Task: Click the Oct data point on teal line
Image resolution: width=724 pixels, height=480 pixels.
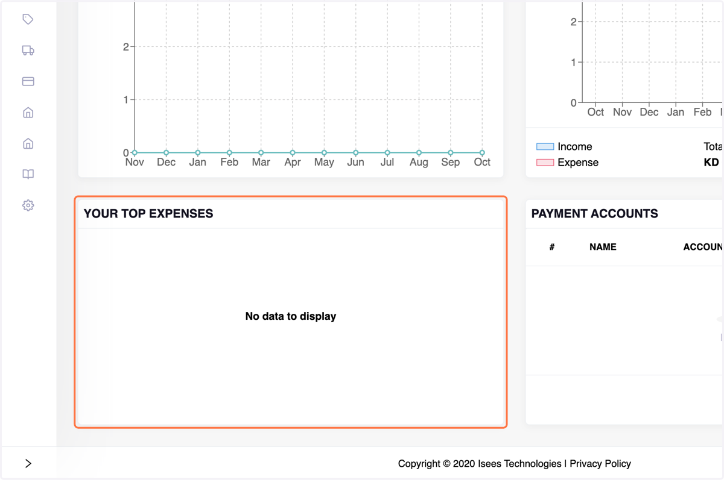Action: [482, 153]
